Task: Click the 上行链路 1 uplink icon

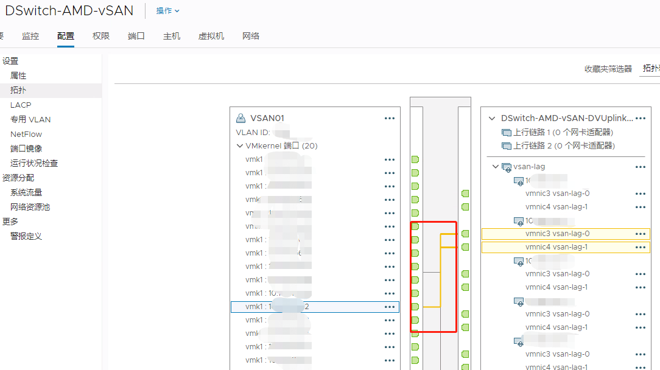Action: click(x=507, y=132)
